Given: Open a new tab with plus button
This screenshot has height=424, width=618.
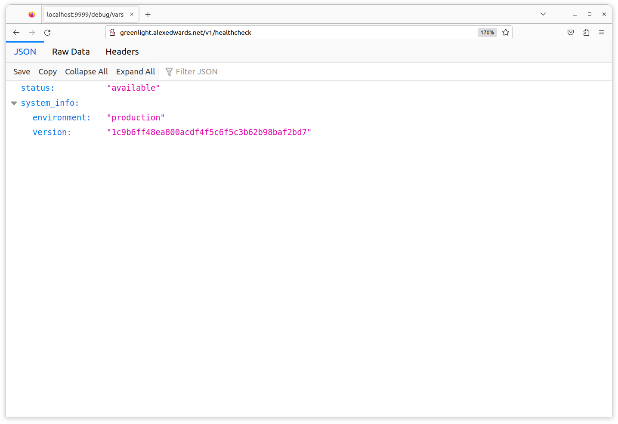Looking at the screenshot, I should (148, 15).
